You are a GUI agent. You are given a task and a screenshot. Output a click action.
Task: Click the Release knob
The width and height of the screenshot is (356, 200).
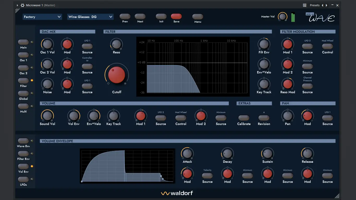pos(308,153)
